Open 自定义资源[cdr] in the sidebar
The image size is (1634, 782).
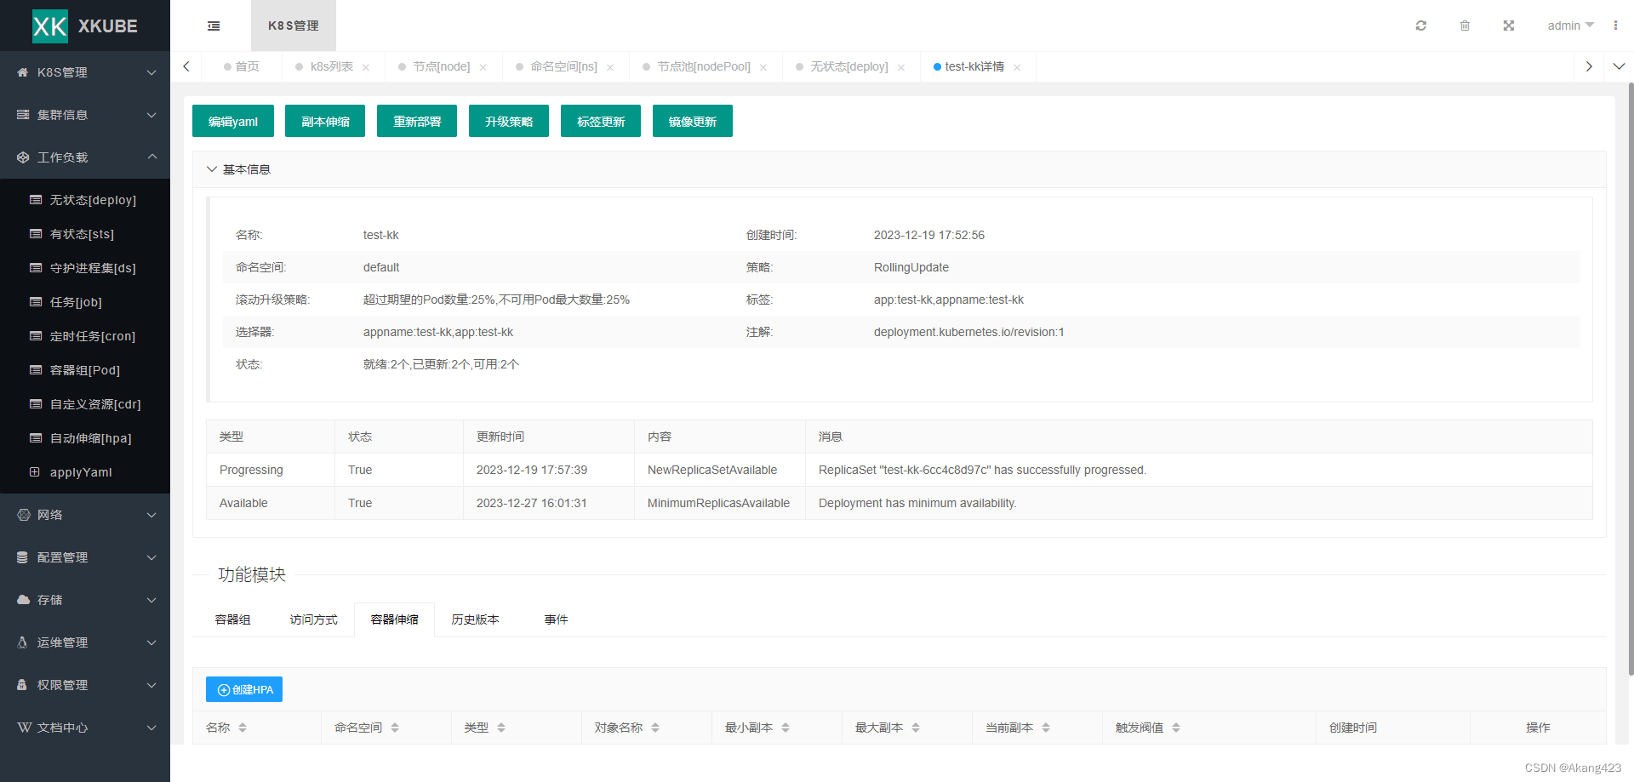click(85, 404)
